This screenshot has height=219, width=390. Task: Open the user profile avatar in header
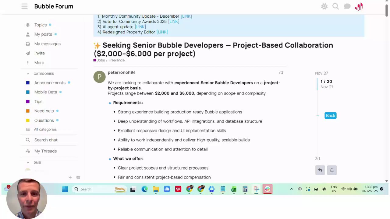[x=359, y=6]
